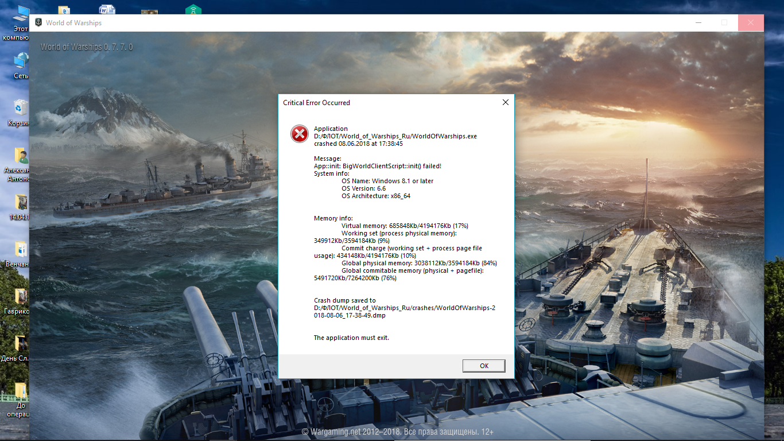Minimize the World of Warships window
784x441 pixels.
[x=698, y=23]
